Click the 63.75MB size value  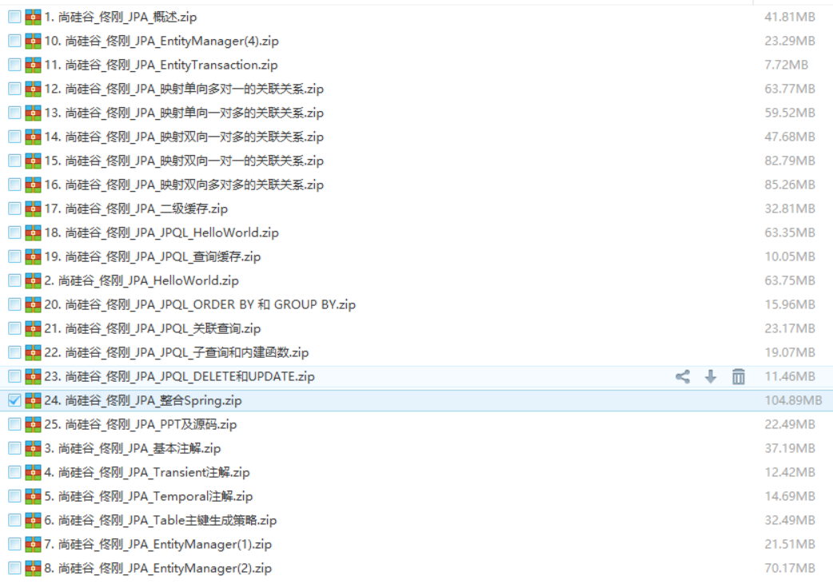click(x=790, y=280)
